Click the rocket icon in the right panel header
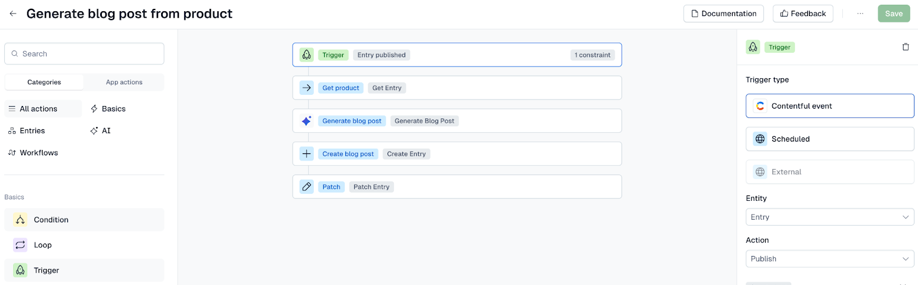 [x=753, y=47]
